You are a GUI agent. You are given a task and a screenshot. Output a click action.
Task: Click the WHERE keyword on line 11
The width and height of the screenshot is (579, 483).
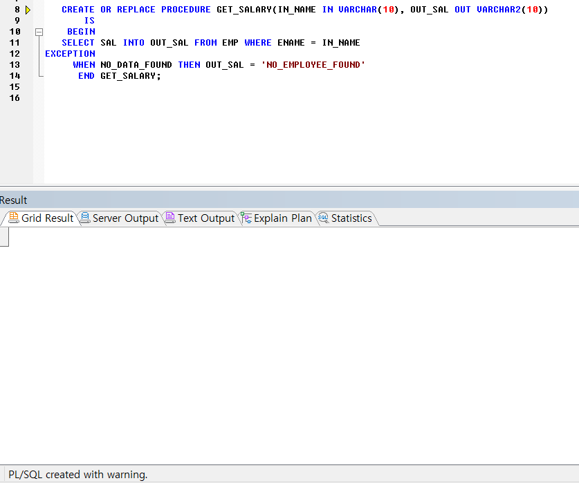pos(258,43)
